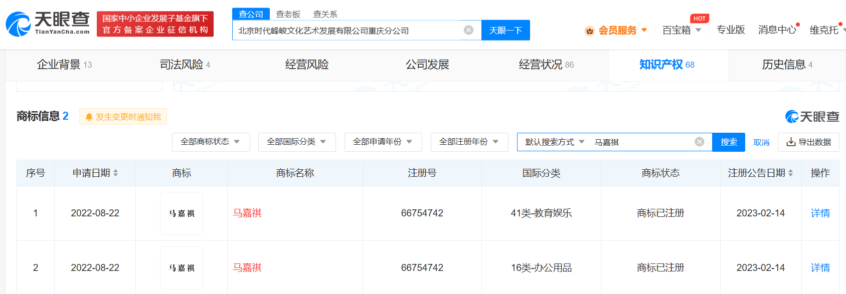Click the 导出数据 export button
This screenshot has height=294, width=846.
point(808,142)
